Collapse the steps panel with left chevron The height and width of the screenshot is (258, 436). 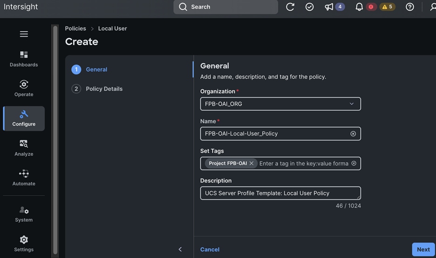[x=180, y=249]
